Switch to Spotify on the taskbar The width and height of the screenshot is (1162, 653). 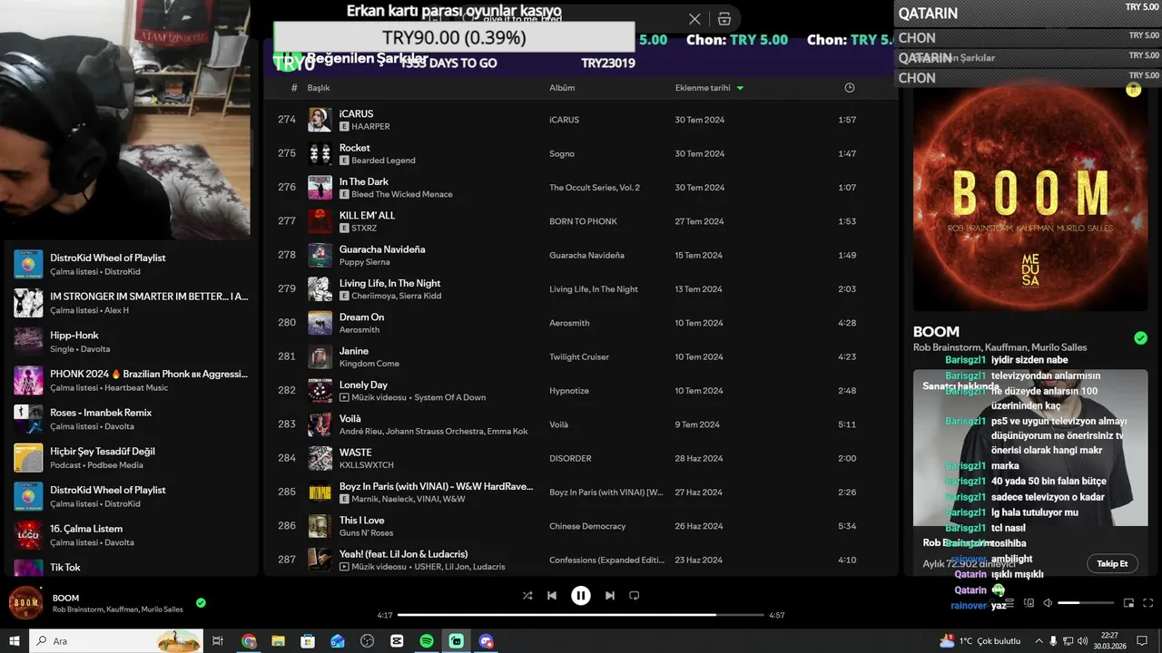(x=427, y=641)
